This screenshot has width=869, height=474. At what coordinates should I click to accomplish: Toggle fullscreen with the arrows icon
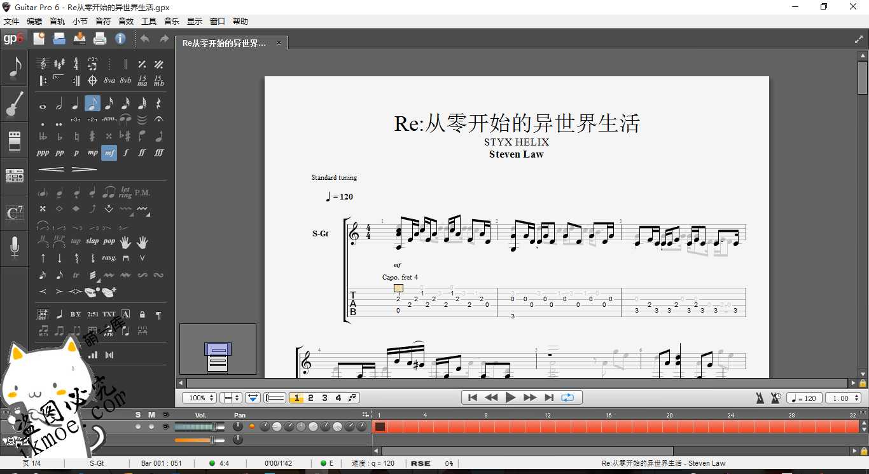tap(858, 39)
